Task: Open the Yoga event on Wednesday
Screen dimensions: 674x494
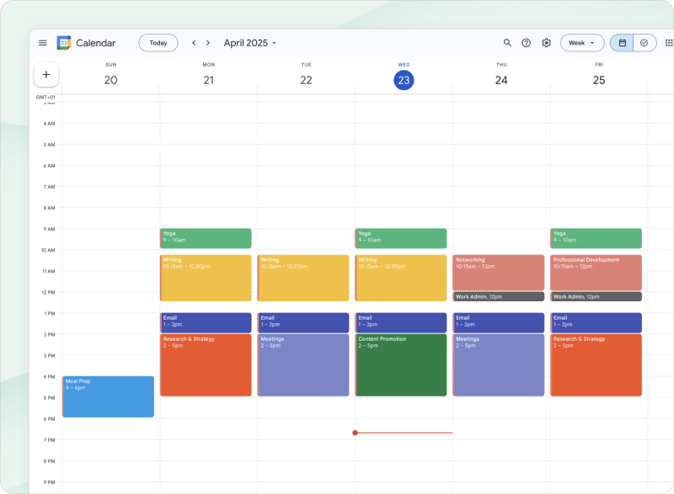Action: (x=402, y=238)
